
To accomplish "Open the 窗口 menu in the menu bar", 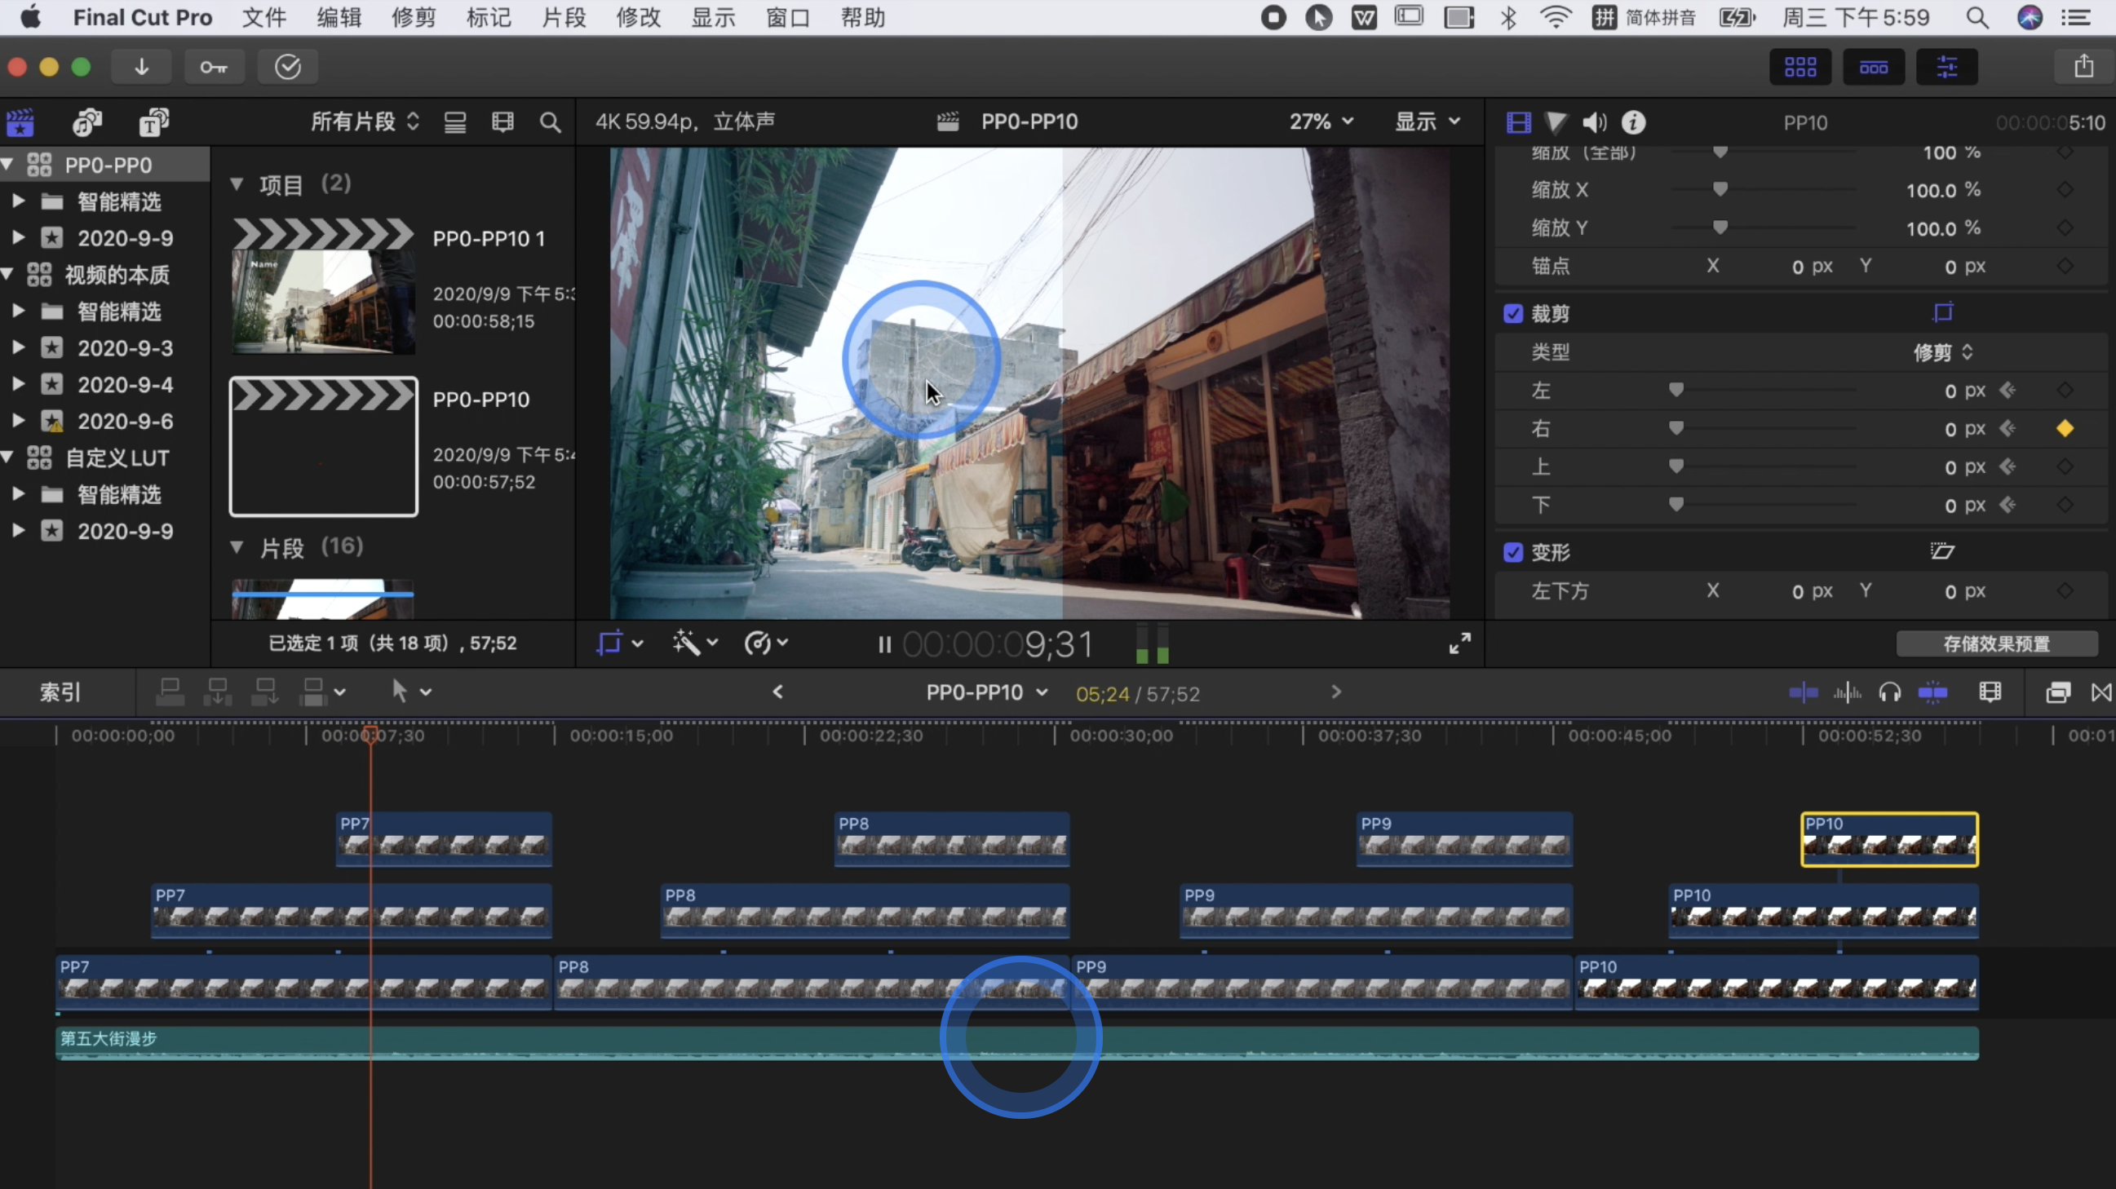I will 787,17.
